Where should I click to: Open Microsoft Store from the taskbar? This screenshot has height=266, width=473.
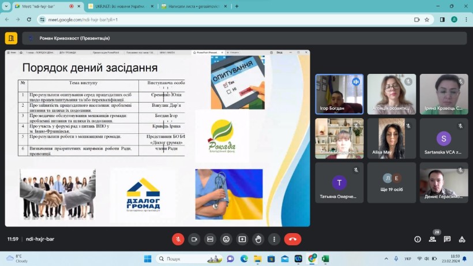[271, 258]
